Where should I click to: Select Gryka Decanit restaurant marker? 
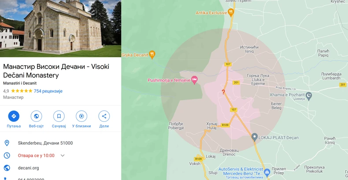point(152,55)
